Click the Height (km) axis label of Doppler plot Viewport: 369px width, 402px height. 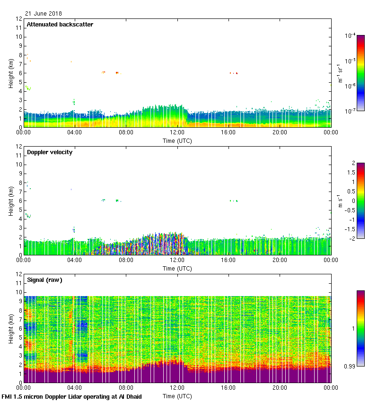(10, 201)
